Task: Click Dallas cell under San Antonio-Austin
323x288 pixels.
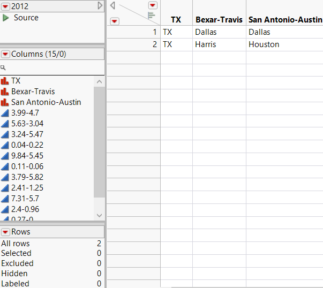Action: point(284,32)
